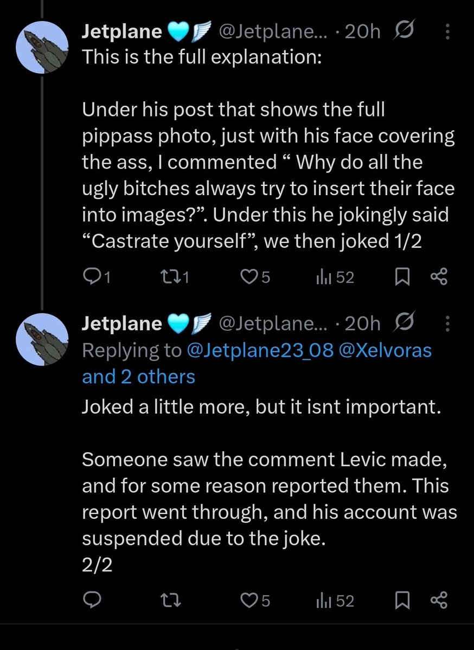The height and width of the screenshot is (650, 474).
Task: Open more options menu on second post
Action: 447,324
